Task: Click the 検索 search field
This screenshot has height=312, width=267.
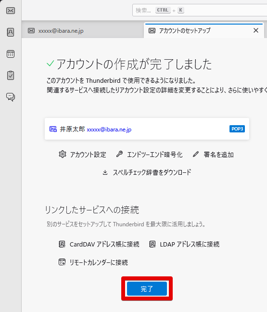Action: (200, 10)
